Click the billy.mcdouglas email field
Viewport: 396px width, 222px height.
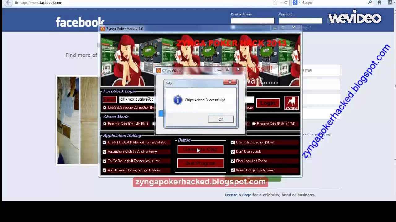[137, 99]
